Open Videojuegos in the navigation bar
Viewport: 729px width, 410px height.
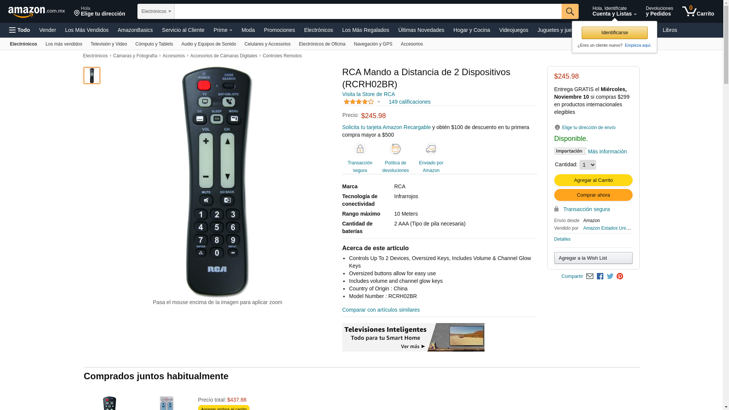(513, 30)
